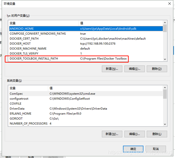The width and height of the screenshot is (175, 158).
Task: Confirm with the 确定 button
Action: point(133,149)
